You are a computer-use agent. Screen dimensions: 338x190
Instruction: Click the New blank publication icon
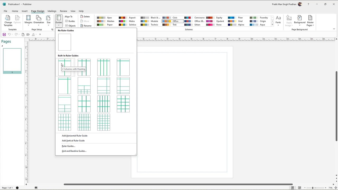tap(23, 35)
